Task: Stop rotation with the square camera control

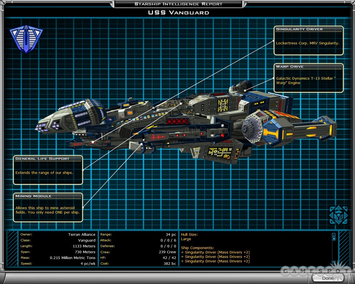Action: click(x=346, y=209)
